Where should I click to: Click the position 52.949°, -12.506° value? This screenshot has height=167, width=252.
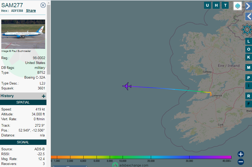(32, 130)
